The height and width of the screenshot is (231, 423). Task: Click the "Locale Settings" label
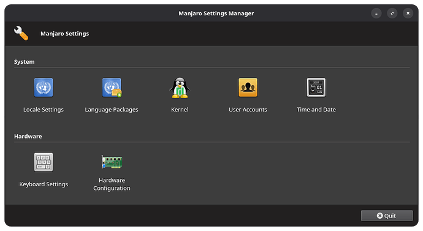[x=44, y=110]
